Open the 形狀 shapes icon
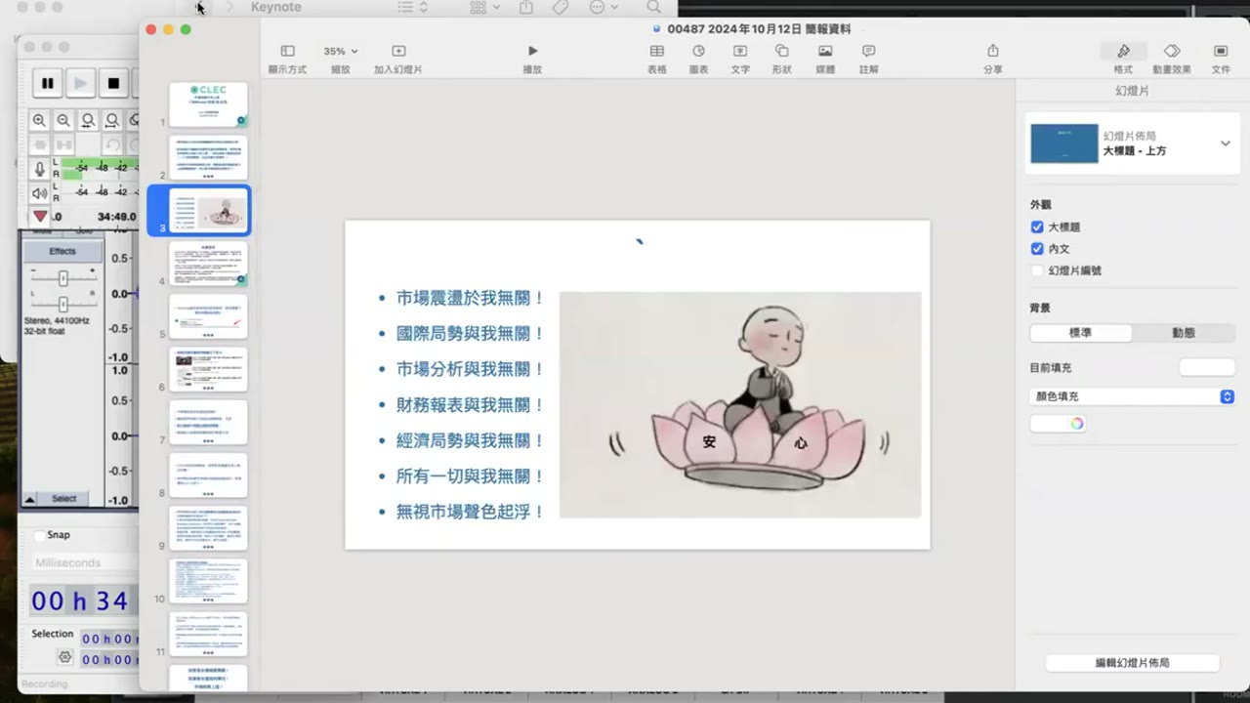The image size is (1250, 703). 782,51
